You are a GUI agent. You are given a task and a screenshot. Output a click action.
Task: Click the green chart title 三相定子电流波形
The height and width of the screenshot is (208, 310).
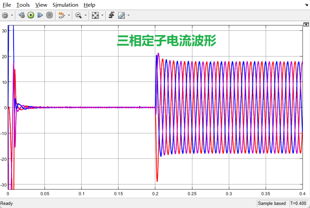coord(166,41)
